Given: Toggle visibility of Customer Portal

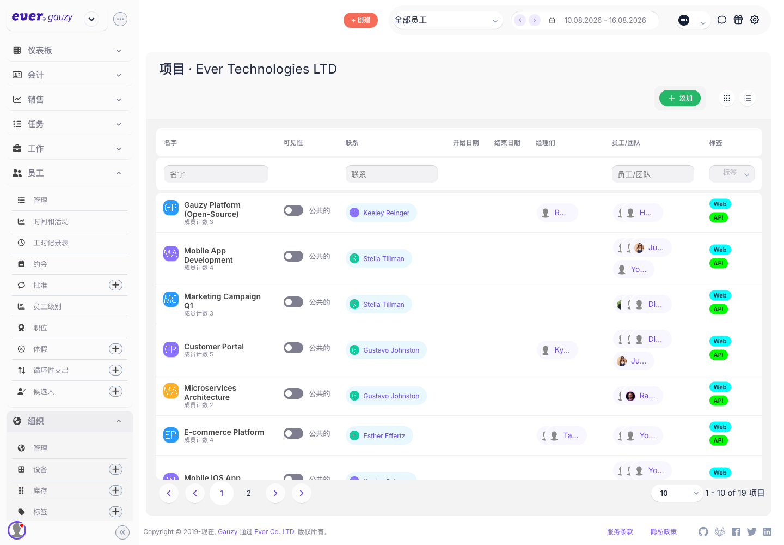Looking at the screenshot, I should pos(293,348).
